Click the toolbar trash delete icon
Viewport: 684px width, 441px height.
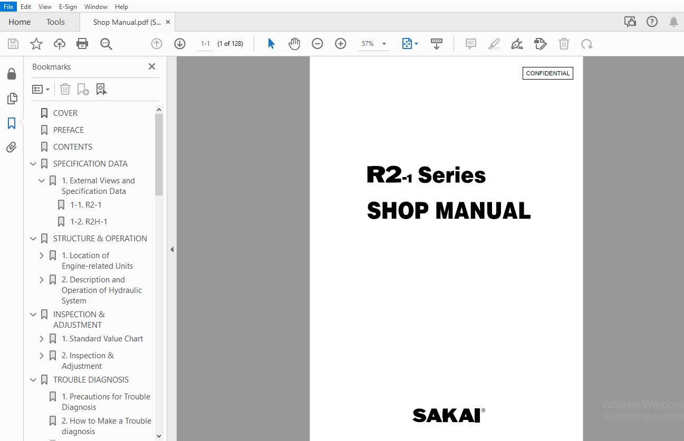point(564,44)
